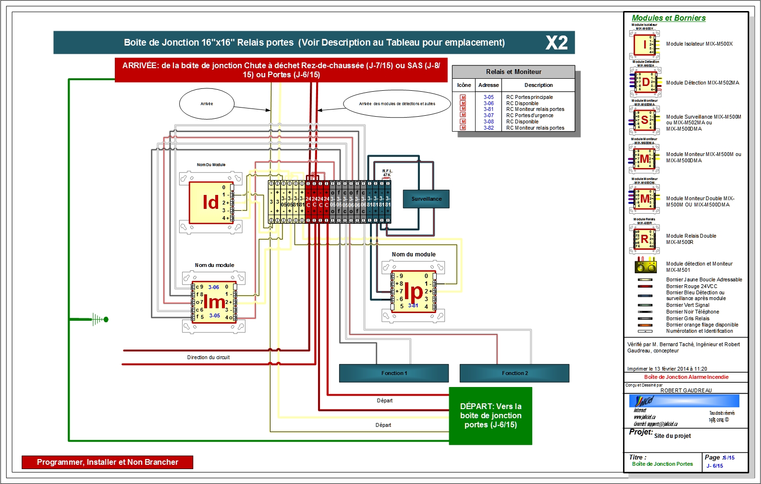
Task: Select the Fonction 1 block
Action: (x=393, y=373)
